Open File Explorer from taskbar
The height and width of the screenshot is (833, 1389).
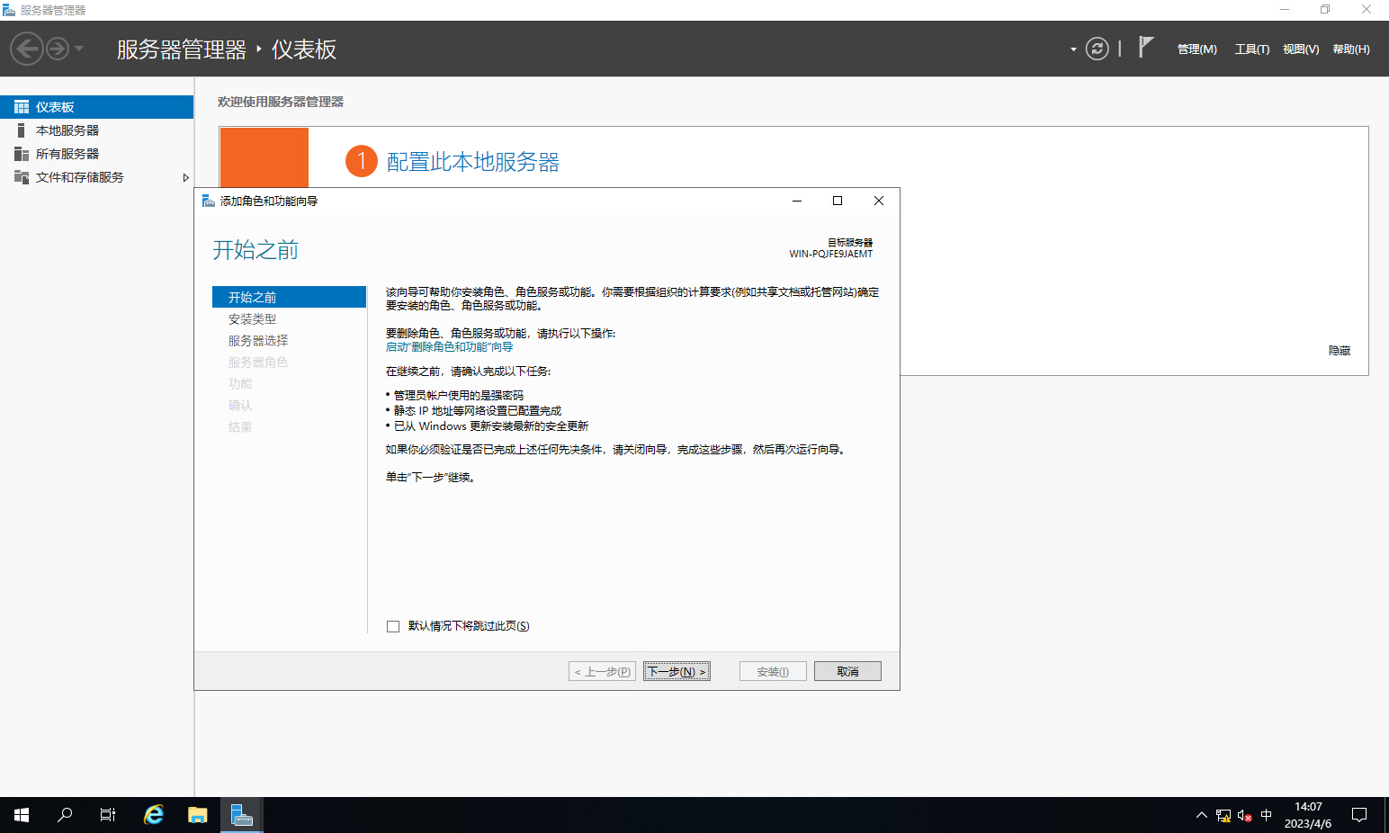[198, 815]
